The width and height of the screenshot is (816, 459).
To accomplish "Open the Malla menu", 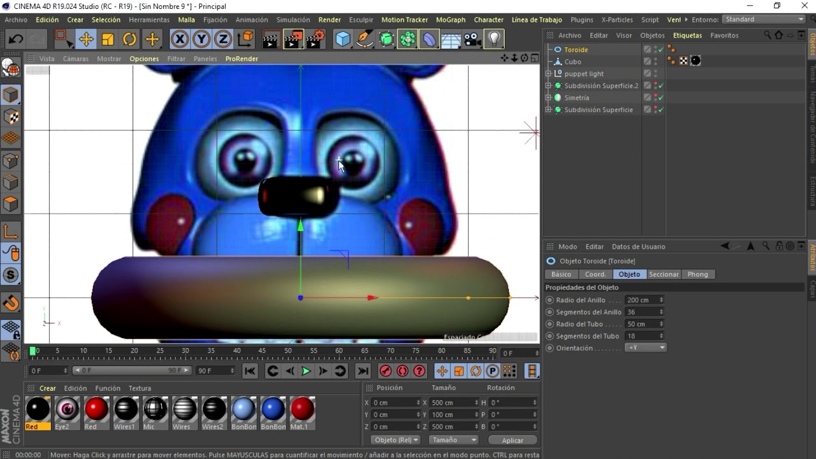I will [x=187, y=20].
